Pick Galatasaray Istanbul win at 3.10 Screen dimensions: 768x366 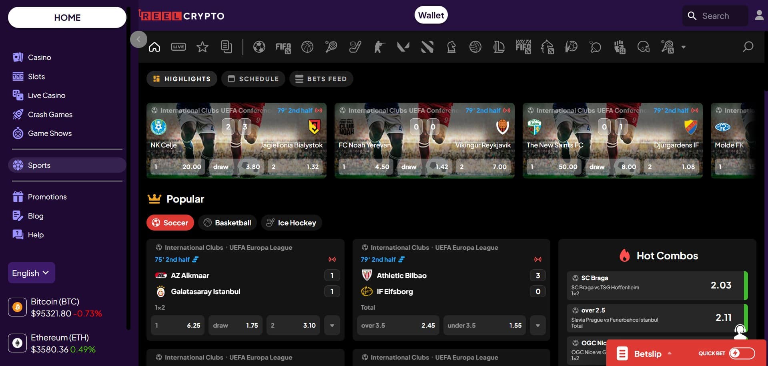click(293, 325)
